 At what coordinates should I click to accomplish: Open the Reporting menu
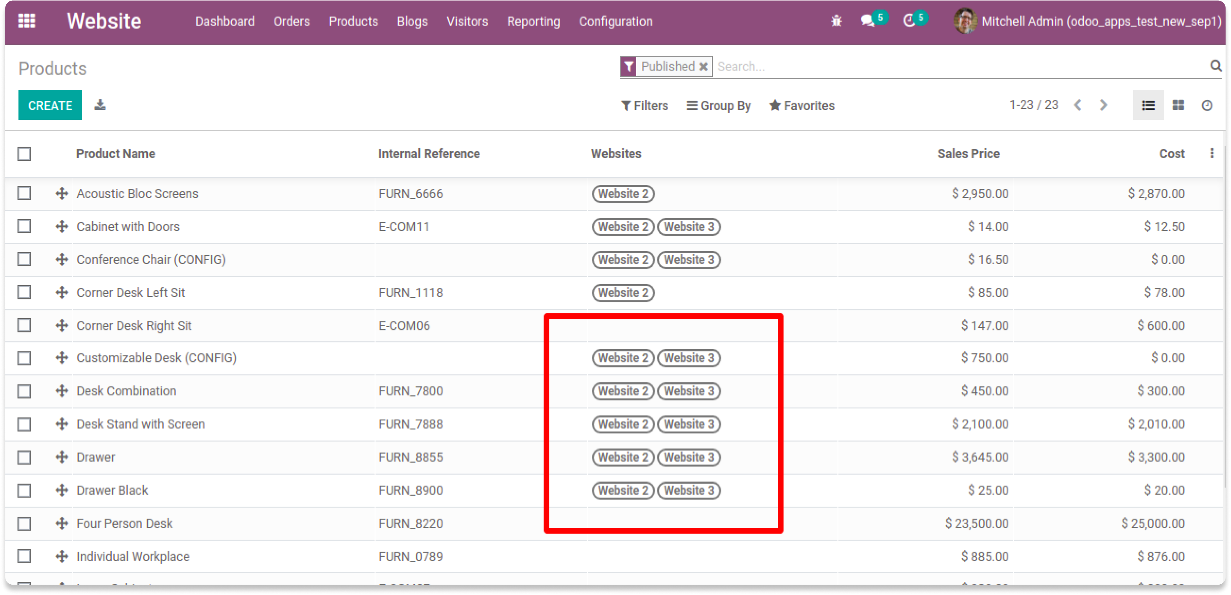pyautogui.click(x=533, y=21)
